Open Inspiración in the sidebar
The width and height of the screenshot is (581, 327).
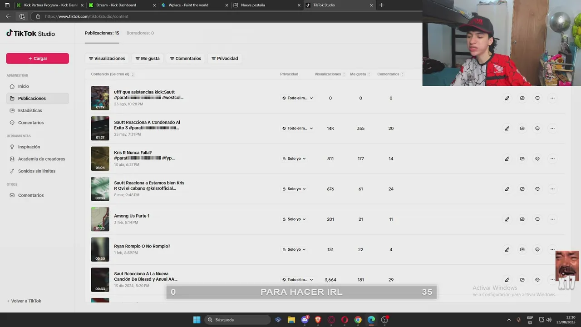point(37,147)
